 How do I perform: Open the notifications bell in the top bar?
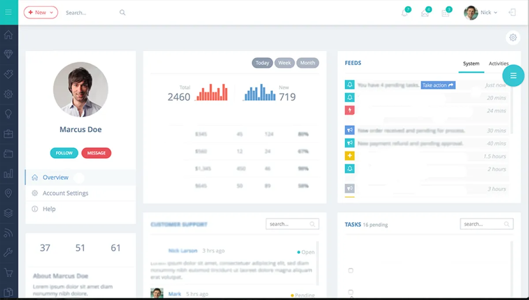click(405, 13)
